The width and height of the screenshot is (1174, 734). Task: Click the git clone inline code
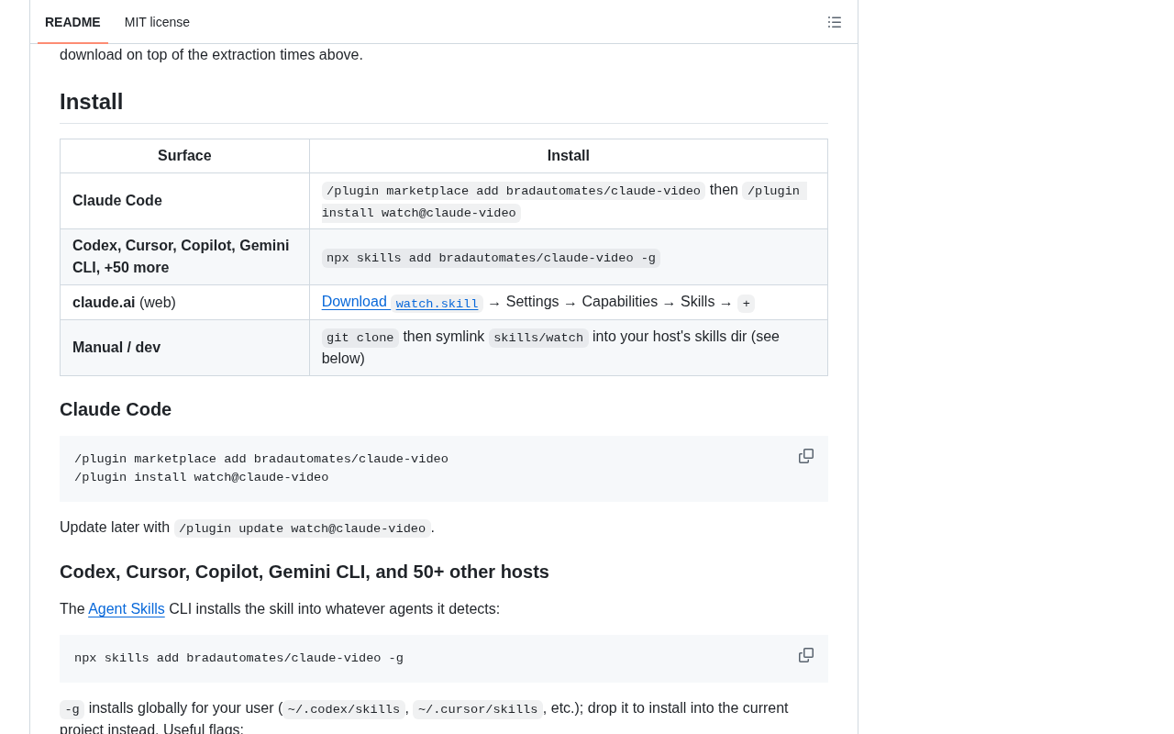click(x=360, y=338)
